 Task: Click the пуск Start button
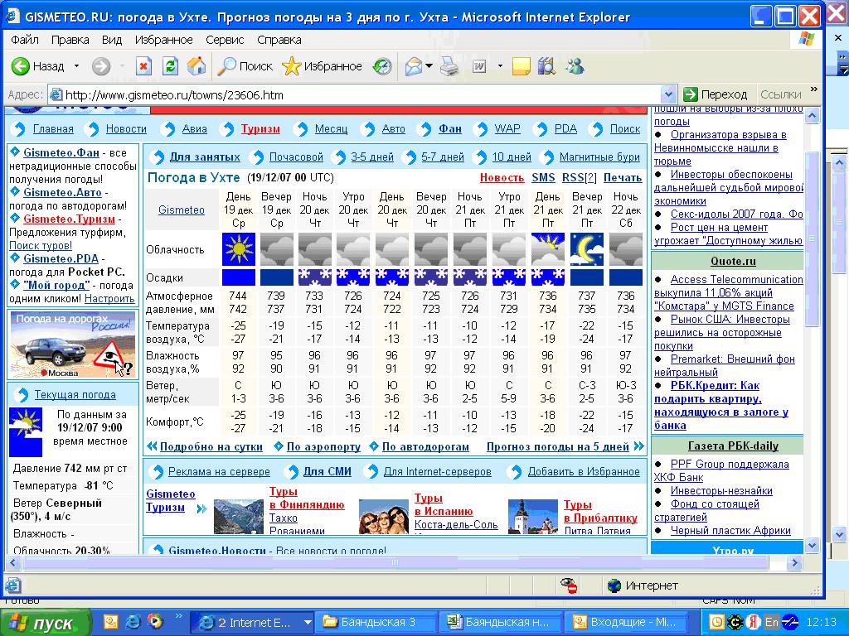(46, 623)
